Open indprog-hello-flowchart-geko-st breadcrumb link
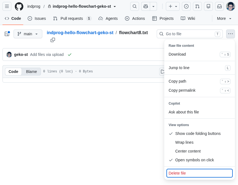The width and height of the screenshot is (238, 185). click(x=80, y=33)
